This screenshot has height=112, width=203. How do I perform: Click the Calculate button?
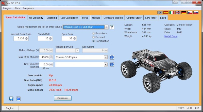[x=62, y=98]
